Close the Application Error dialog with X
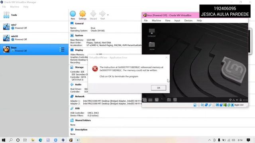Image resolution: width=255 pixels, height=143 pixels. (x=167, y=57)
